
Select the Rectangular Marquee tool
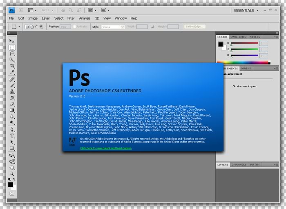12,48
